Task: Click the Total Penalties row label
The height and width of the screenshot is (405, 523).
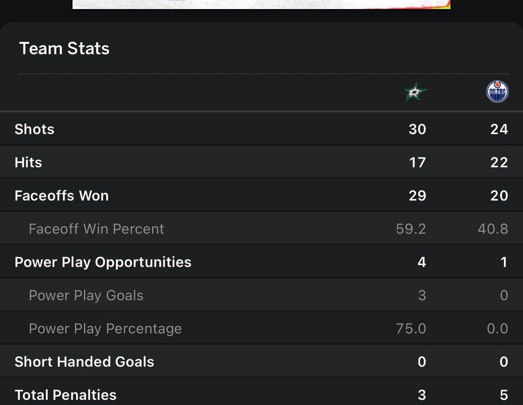Action: pos(65,395)
